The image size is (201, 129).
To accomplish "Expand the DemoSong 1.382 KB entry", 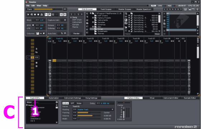I will pyautogui.click(x=129, y=20).
